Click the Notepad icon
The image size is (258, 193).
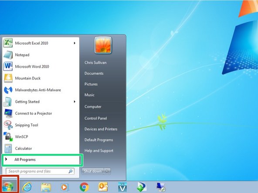[8, 55]
